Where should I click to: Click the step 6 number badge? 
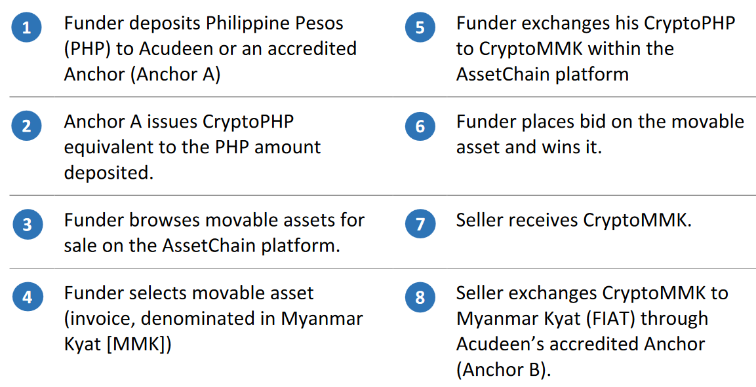coord(420,126)
